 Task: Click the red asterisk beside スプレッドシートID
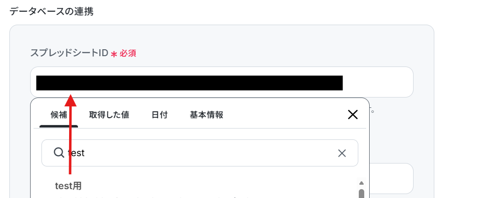pyautogui.click(x=114, y=54)
